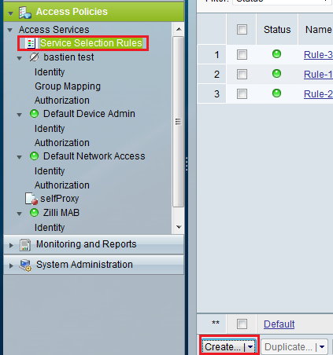Click the tree scrollbar up arrow

click(x=179, y=29)
